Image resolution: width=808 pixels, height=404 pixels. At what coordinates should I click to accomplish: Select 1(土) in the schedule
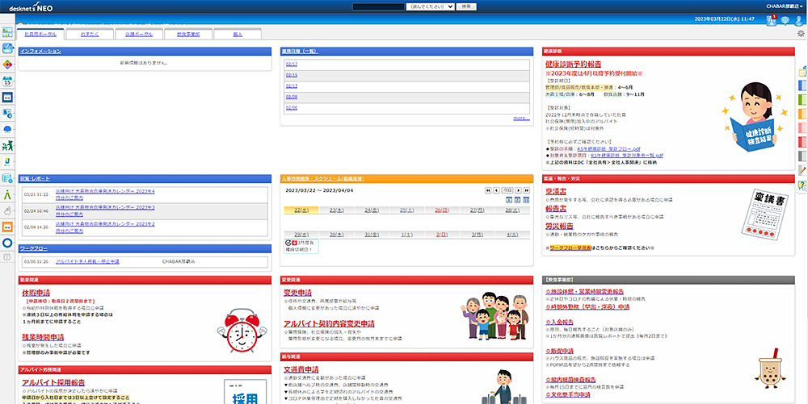point(406,235)
